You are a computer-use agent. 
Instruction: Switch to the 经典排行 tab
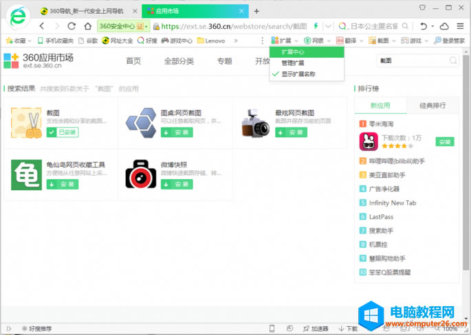(432, 105)
